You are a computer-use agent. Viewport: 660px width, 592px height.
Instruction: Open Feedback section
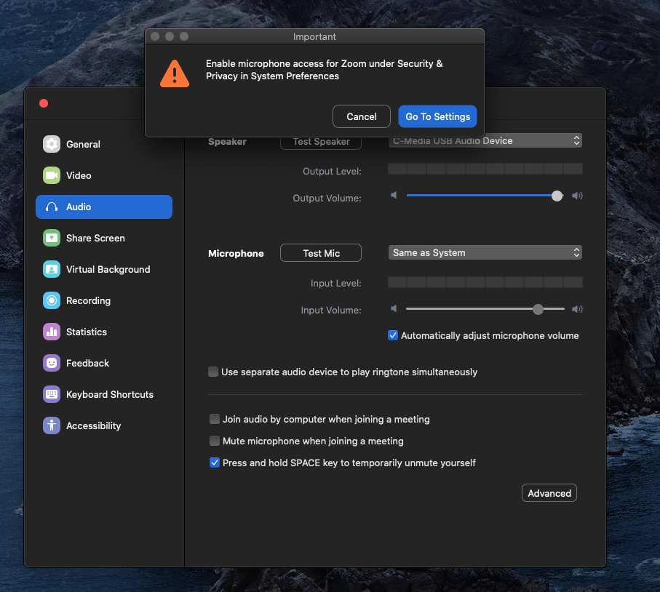[104, 363]
